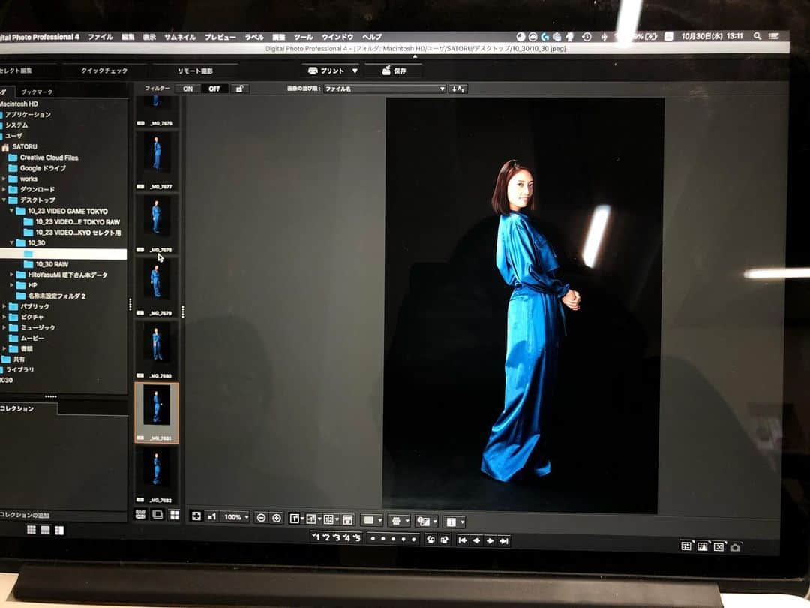This screenshot has width=810, height=608.
Task: Select thumbnail _MG_7682
Action: tap(157, 474)
